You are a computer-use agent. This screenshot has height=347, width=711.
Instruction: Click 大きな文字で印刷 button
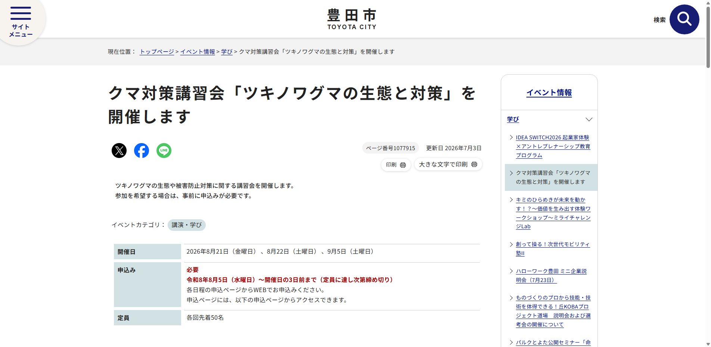click(448, 164)
